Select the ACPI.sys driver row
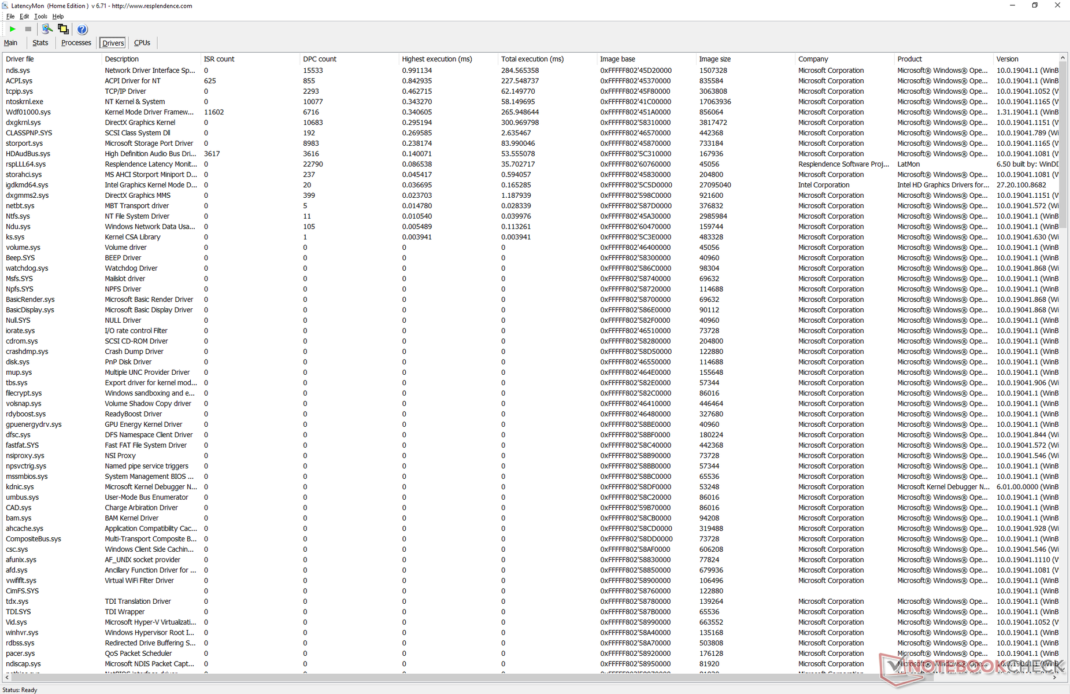 click(531, 81)
